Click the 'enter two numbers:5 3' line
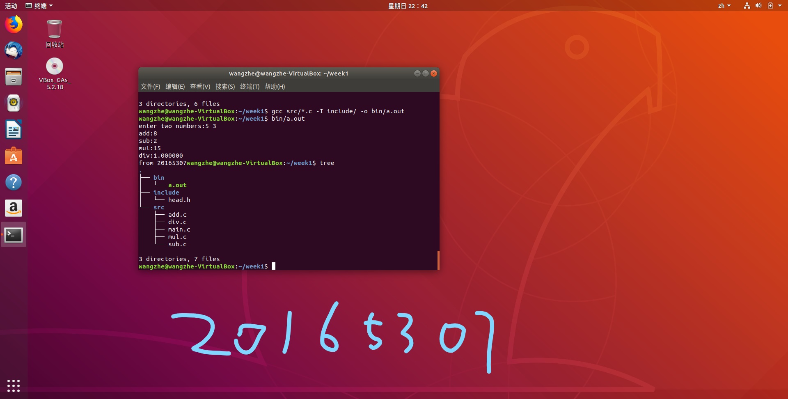The height and width of the screenshot is (399, 788). coord(177,126)
